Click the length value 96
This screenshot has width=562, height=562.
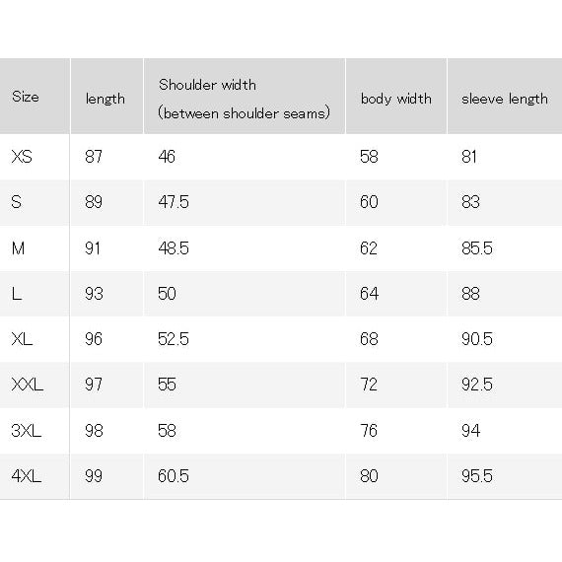coord(94,339)
